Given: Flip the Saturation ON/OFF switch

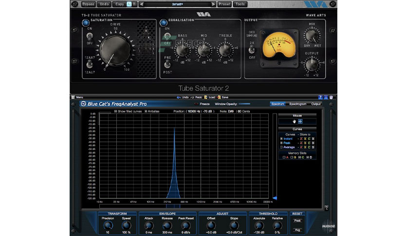Looking at the screenshot, I should point(90,36).
